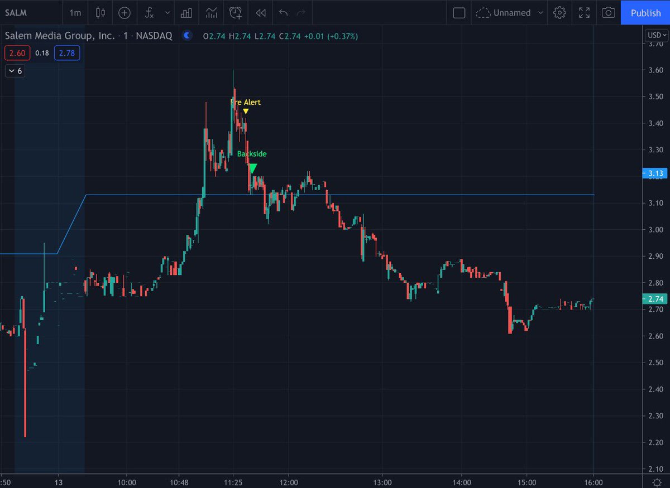Click the blue 2.78 buy button

pos(68,53)
